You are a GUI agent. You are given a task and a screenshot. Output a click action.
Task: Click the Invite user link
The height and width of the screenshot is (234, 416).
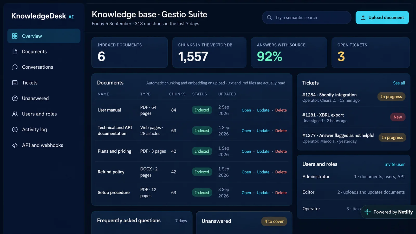click(x=394, y=164)
